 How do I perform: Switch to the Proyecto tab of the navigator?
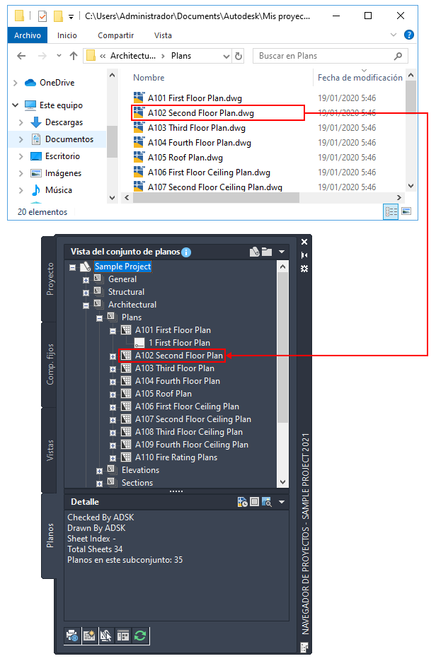(x=50, y=279)
